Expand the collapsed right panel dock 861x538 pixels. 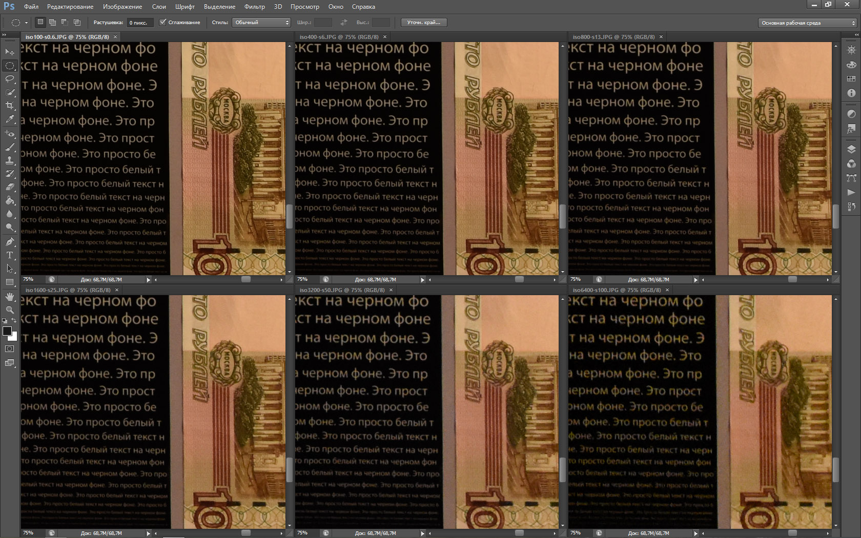click(855, 35)
